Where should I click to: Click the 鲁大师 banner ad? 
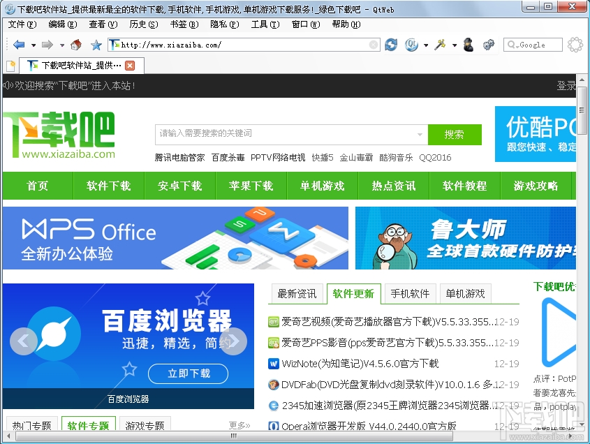(466, 238)
